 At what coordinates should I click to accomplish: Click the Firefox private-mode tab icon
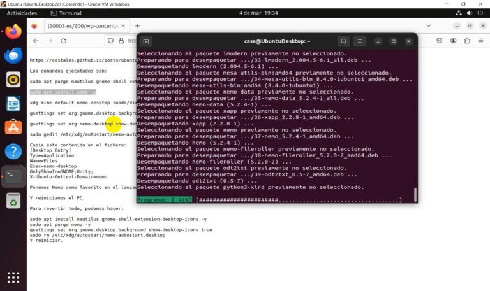click(34, 26)
